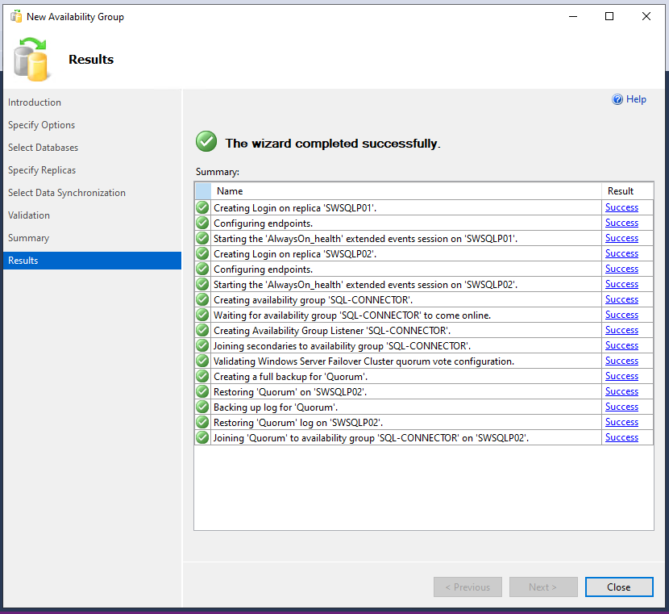Open Success link for Creating Availability Group Listener

(621, 331)
